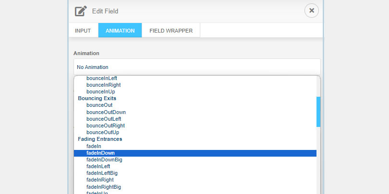Click the dropdown list scrollbar thumb
This screenshot has height=194, width=389.
318,112
